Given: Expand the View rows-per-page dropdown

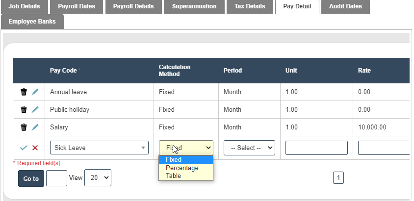Looking at the screenshot, I should click(98, 178).
